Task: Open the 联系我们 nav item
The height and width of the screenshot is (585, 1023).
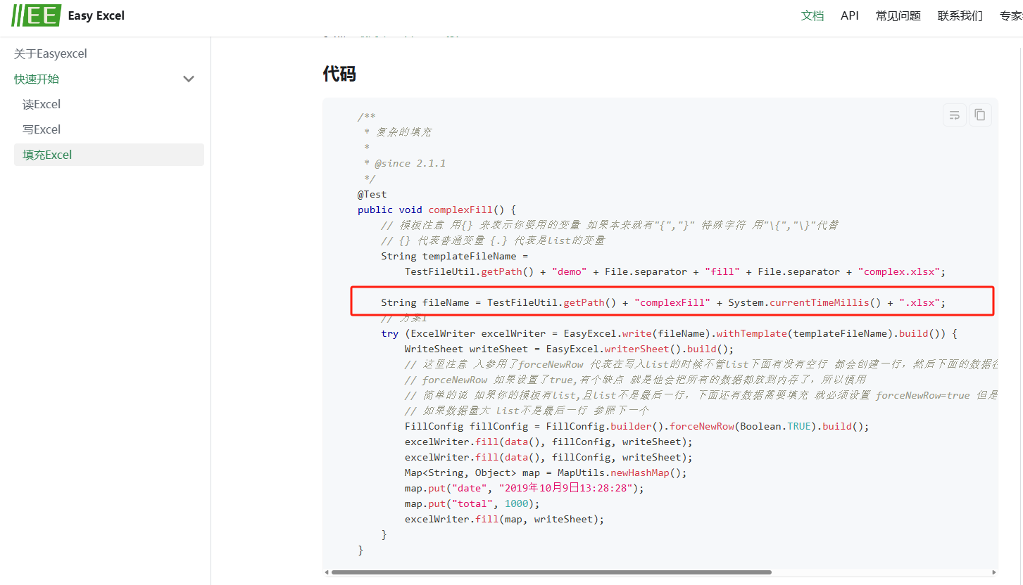Action: (960, 15)
